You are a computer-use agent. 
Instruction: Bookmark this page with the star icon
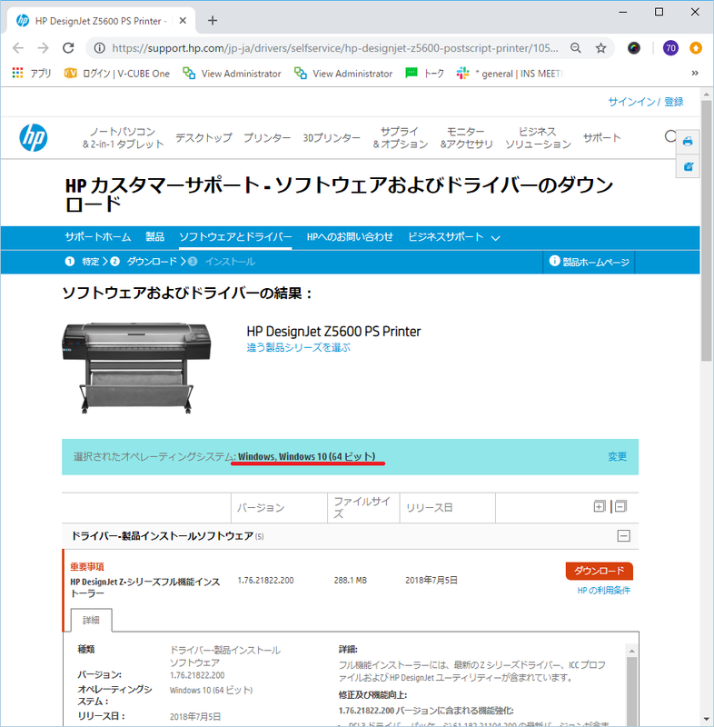tap(601, 48)
